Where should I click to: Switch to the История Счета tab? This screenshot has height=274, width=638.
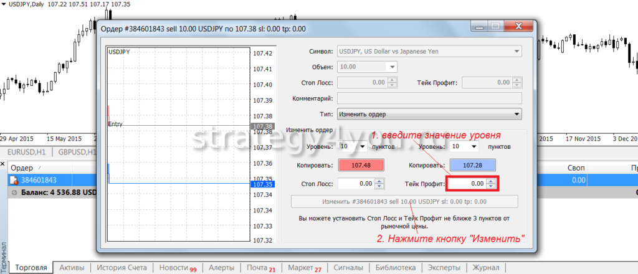[x=121, y=268]
